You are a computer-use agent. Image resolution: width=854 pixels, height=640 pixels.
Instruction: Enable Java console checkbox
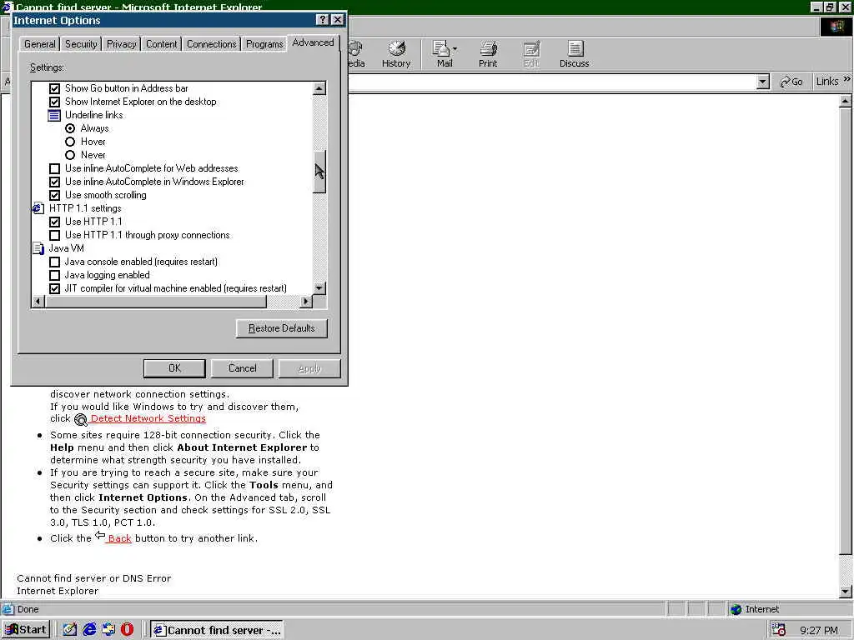pyautogui.click(x=54, y=262)
